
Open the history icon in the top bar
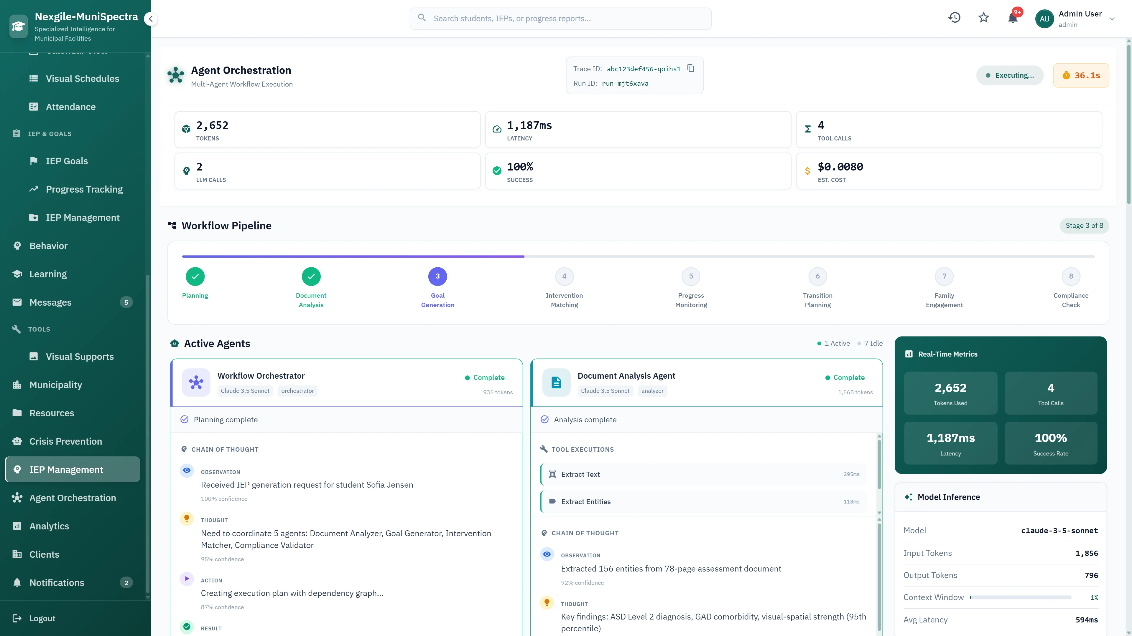point(955,18)
